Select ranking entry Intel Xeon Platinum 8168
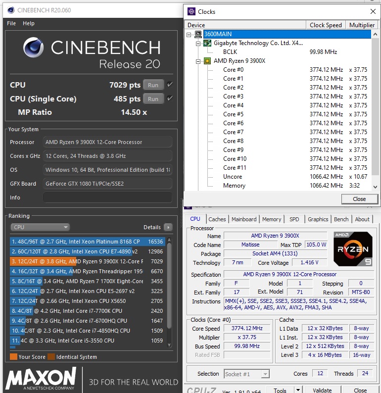The width and height of the screenshot is (381, 393). point(88,242)
